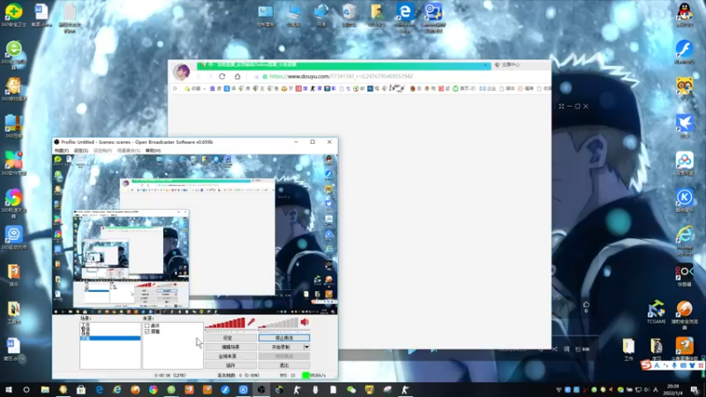Screen dimensions: 706x397
Task: Open WeChat from the taskbar
Action: click(x=351, y=390)
